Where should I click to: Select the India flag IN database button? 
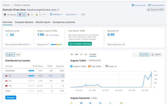[x=38, y=15]
